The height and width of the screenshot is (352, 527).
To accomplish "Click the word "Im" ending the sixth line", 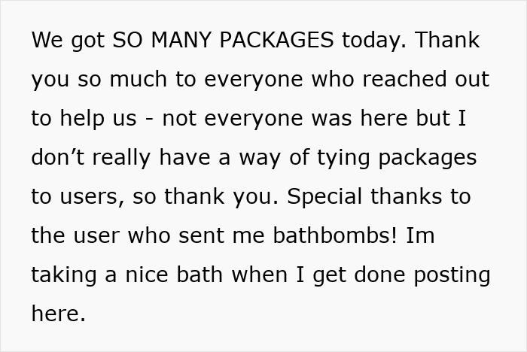I will [420, 235].
